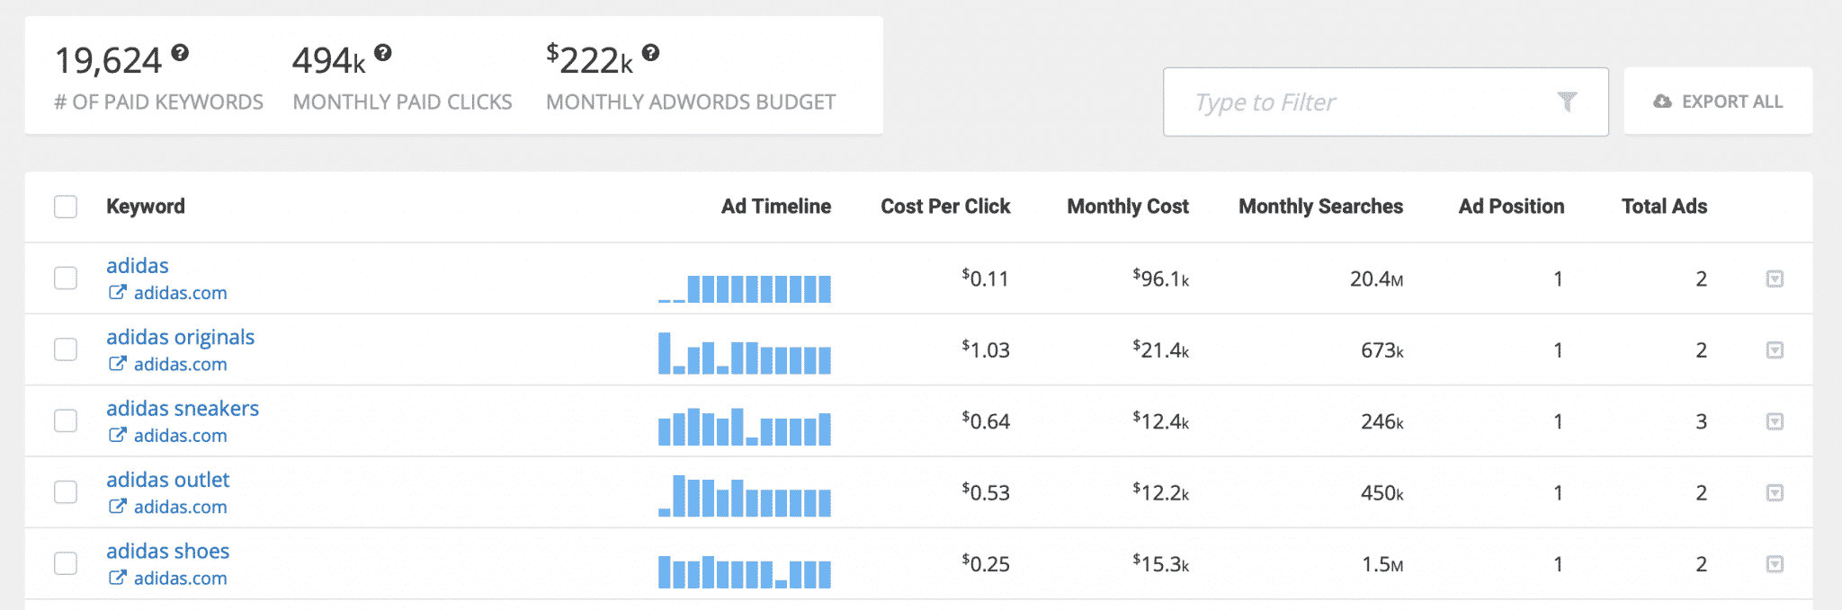Open row dropdown for adidas originals
This screenshot has height=610, width=1842.
click(1775, 349)
